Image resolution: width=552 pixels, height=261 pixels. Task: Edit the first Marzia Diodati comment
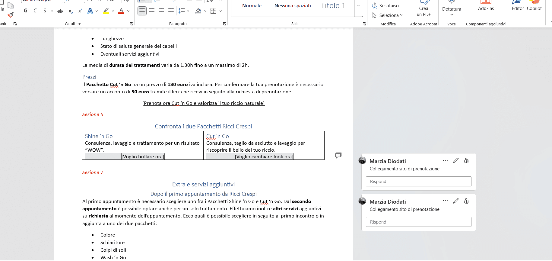click(x=456, y=160)
